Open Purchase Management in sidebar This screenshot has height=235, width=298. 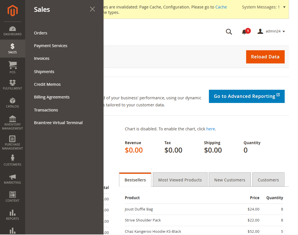pyautogui.click(x=12, y=142)
